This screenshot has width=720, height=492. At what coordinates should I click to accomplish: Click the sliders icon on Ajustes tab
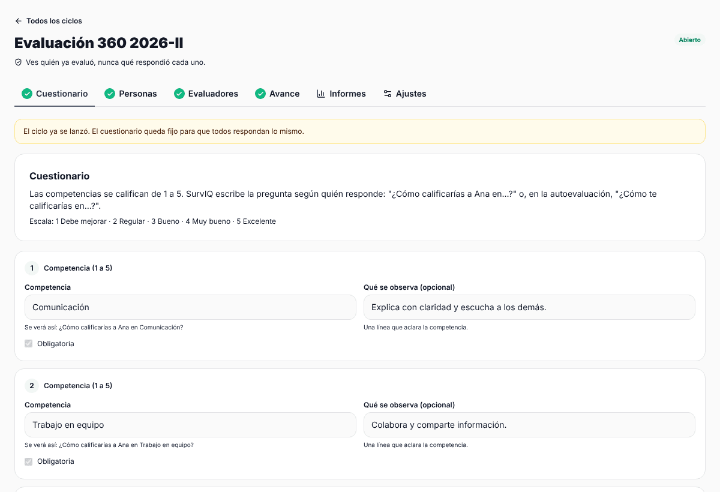coord(388,94)
